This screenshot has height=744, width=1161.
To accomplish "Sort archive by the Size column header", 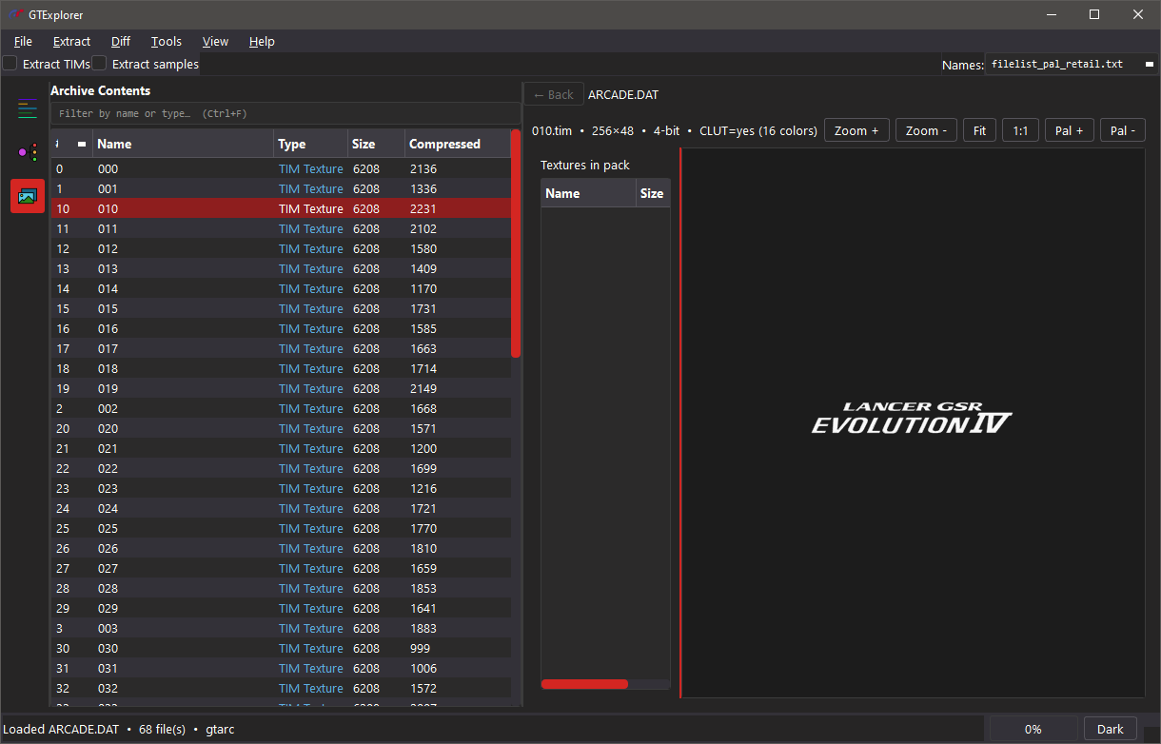I will (377, 144).
